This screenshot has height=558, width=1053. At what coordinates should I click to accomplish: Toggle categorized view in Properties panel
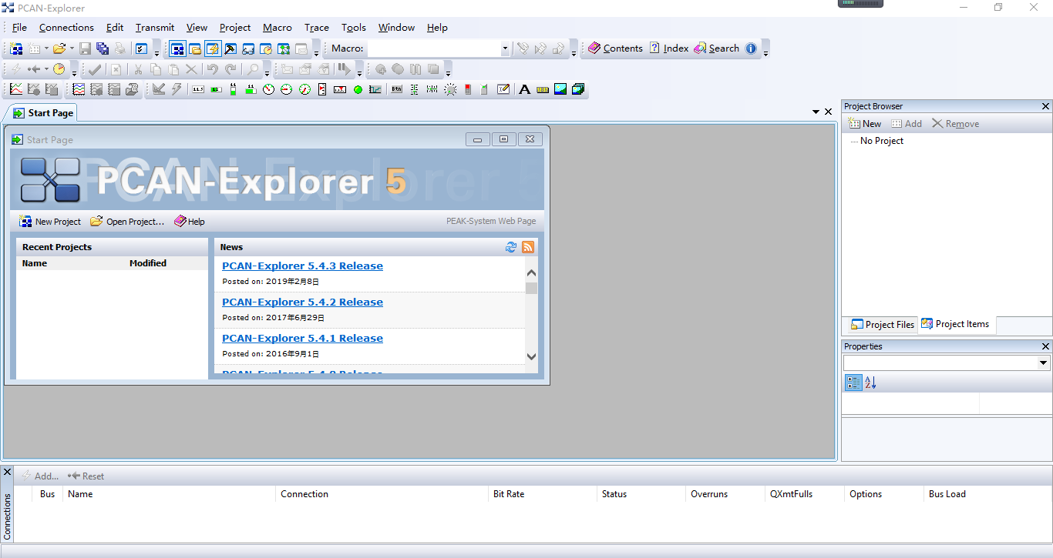[x=853, y=383]
